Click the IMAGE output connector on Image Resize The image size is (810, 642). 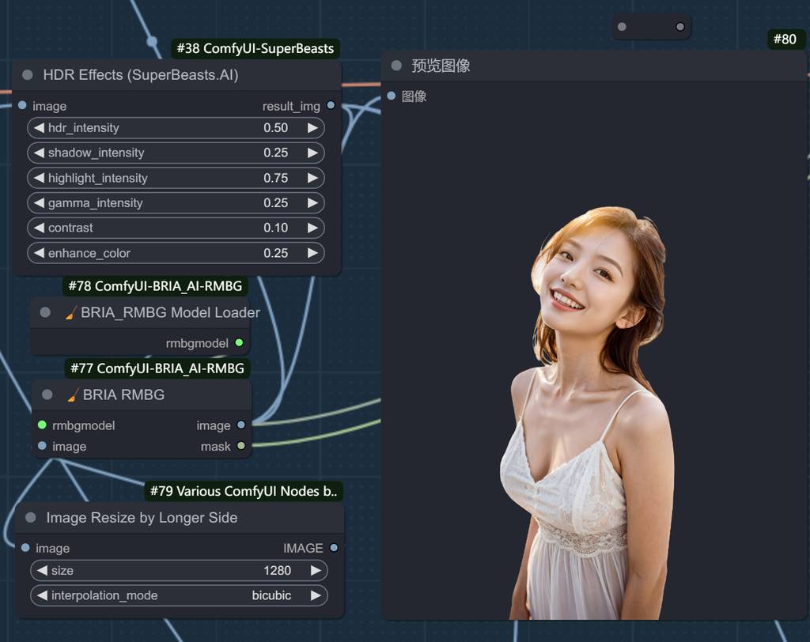334,548
